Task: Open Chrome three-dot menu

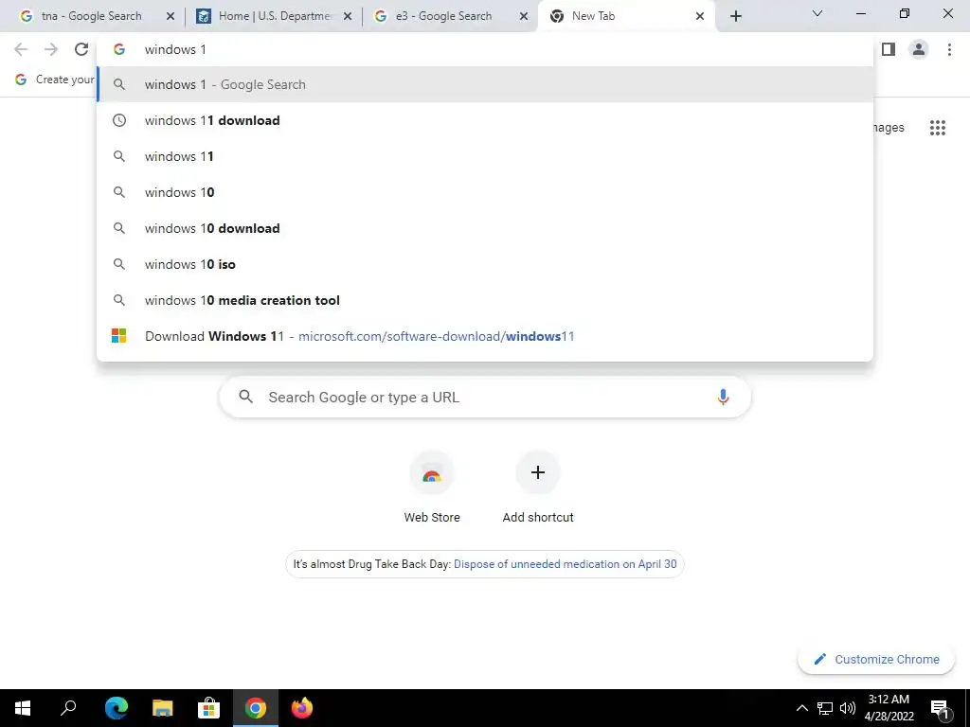Action: click(x=949, y=49)
